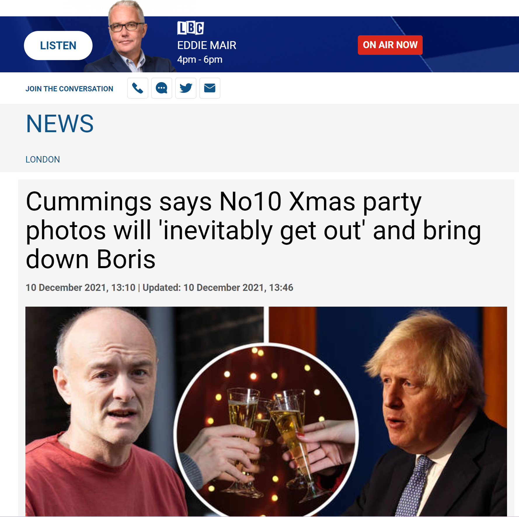Open the phone call icon

pos(138,88)
